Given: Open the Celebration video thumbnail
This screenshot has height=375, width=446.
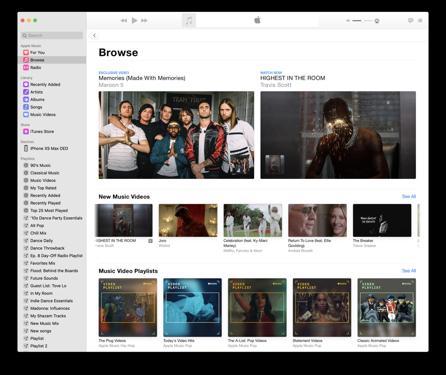Looking at the screenshot, I should coord(253,220).
